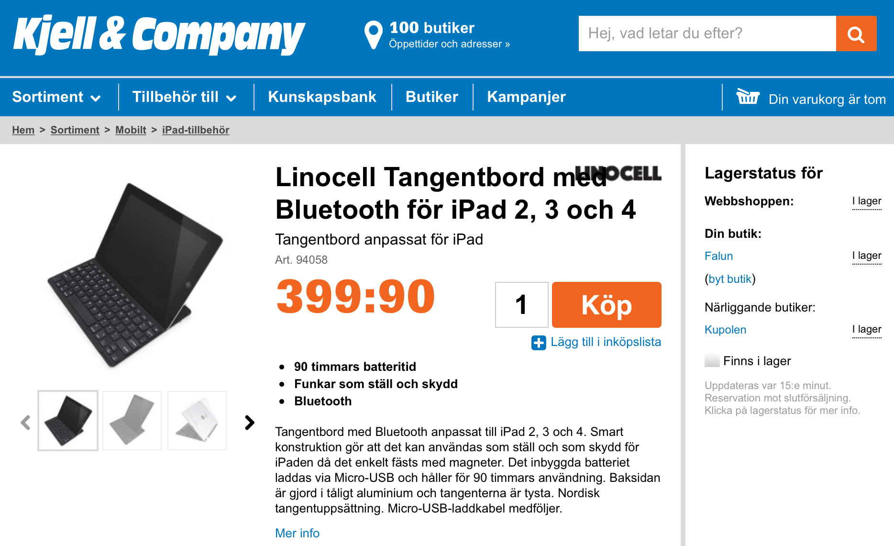Viewport: 894px width, 546px height.
Task: Open the Mer info link
Action: tap(297, 533)
